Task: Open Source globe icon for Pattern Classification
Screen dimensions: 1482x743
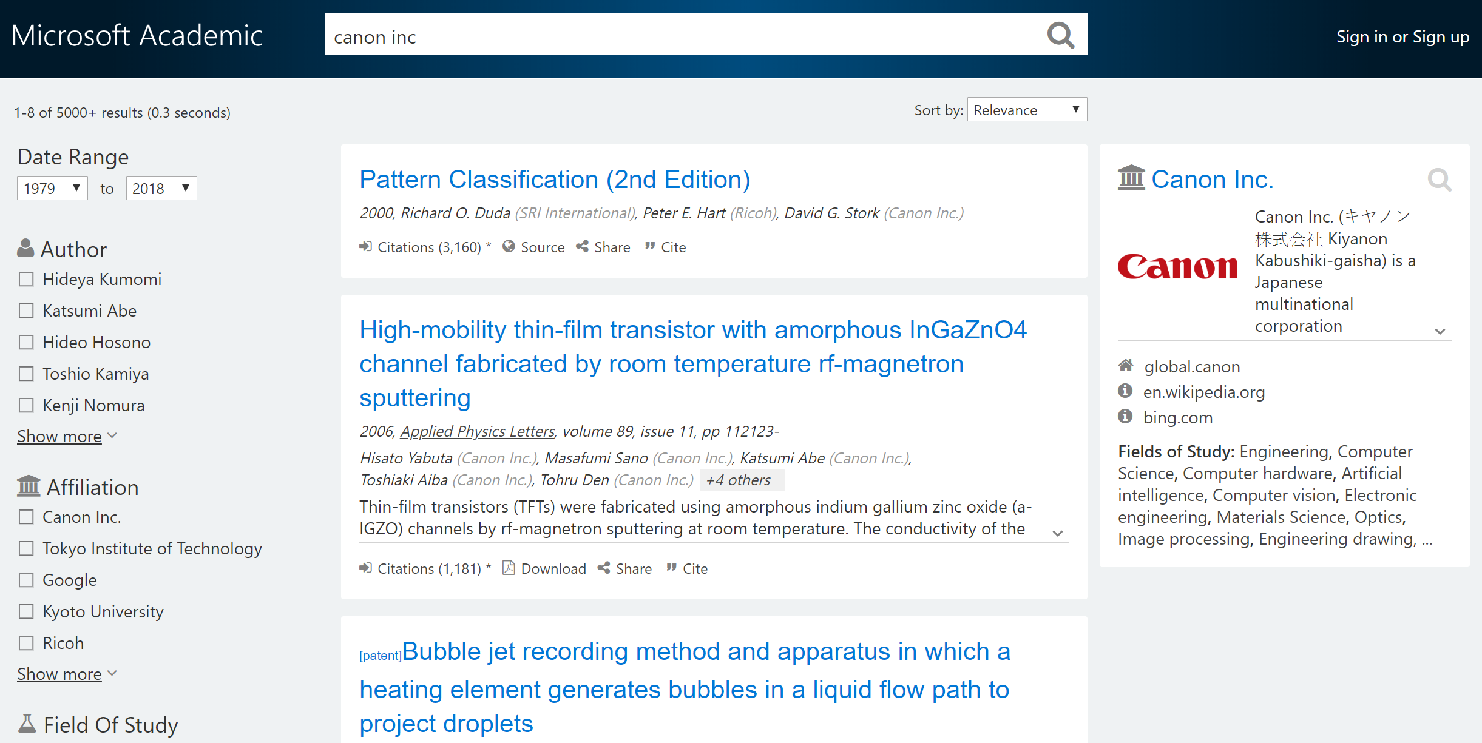Action: click(509, 246)
